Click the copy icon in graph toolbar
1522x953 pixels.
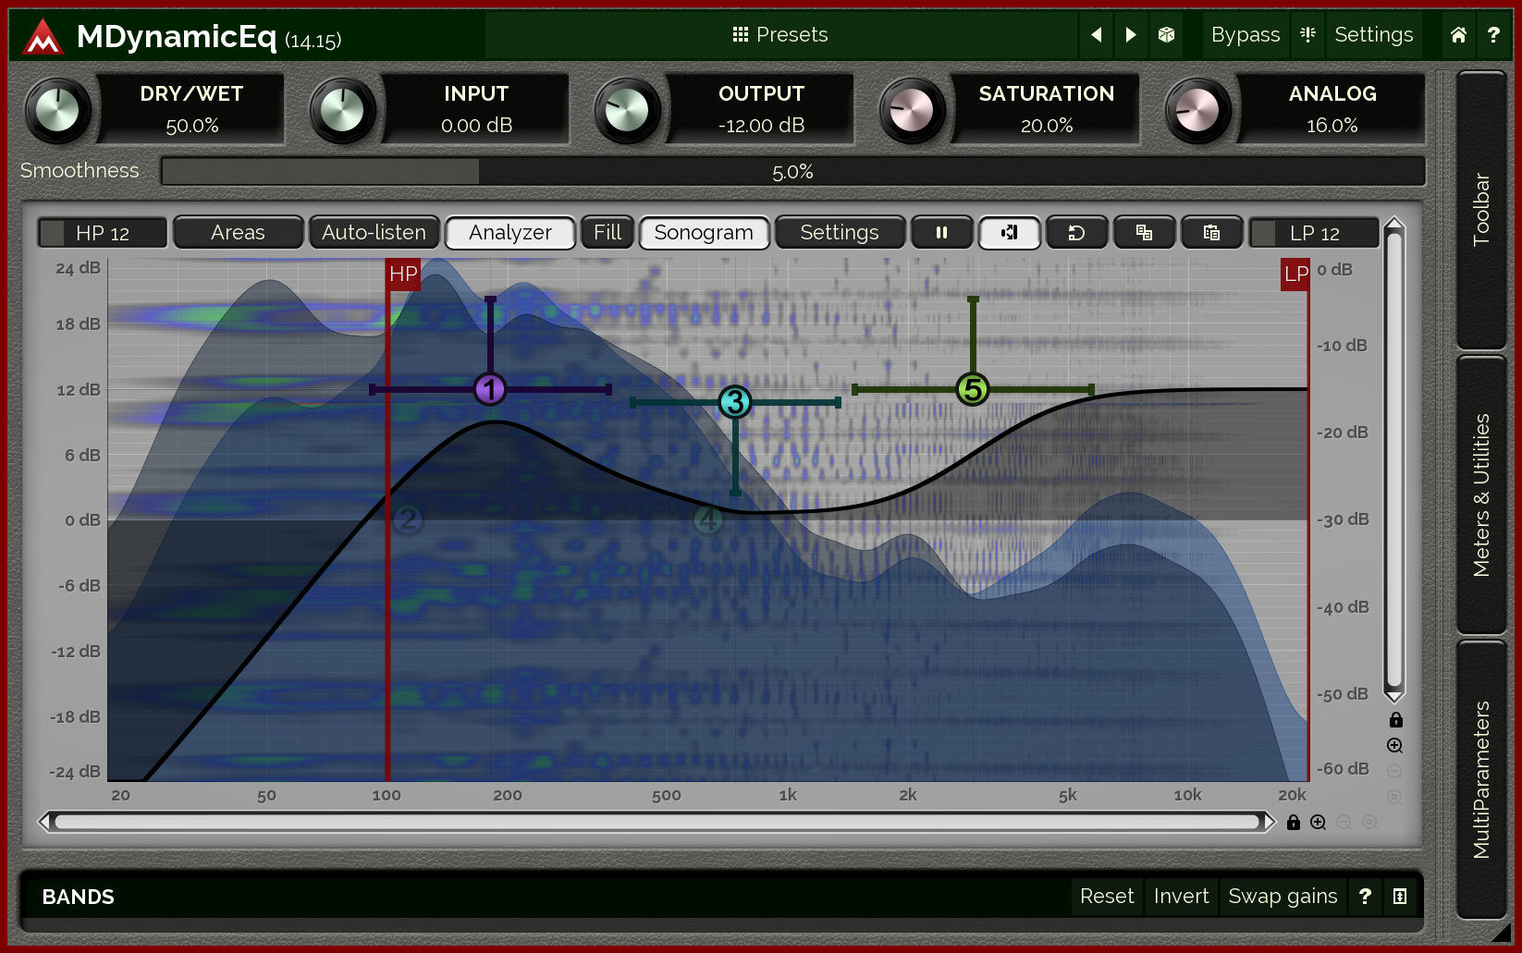tap(1144, 233)
